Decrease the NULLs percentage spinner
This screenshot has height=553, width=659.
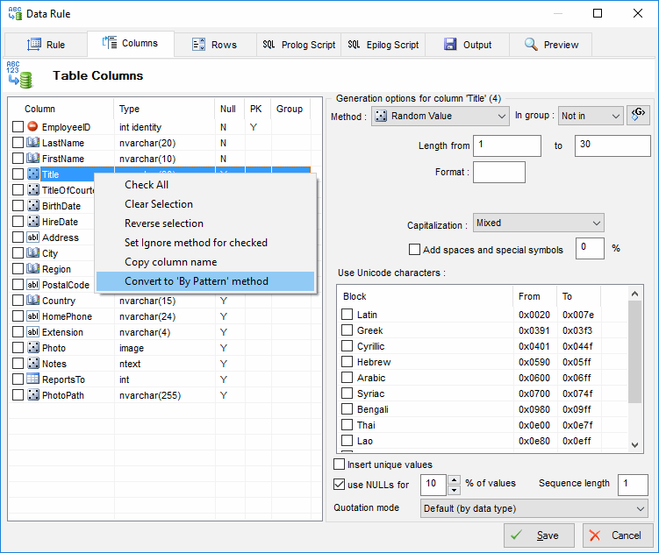click(454, 490)
